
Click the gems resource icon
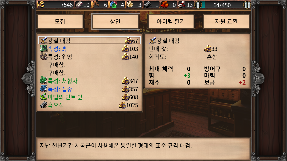[x=113, y=5]
